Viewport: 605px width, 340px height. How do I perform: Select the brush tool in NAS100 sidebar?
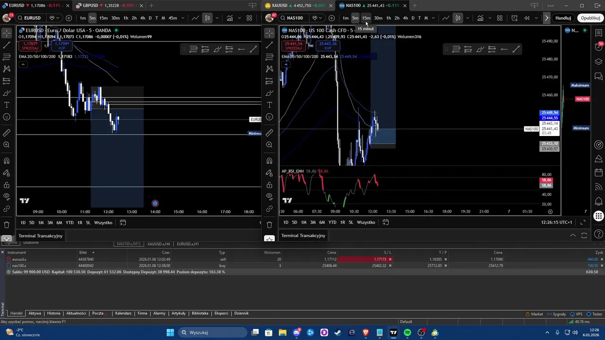point(269,93)
